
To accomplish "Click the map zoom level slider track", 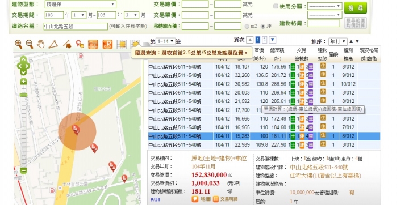I will (x=23, y=126).
